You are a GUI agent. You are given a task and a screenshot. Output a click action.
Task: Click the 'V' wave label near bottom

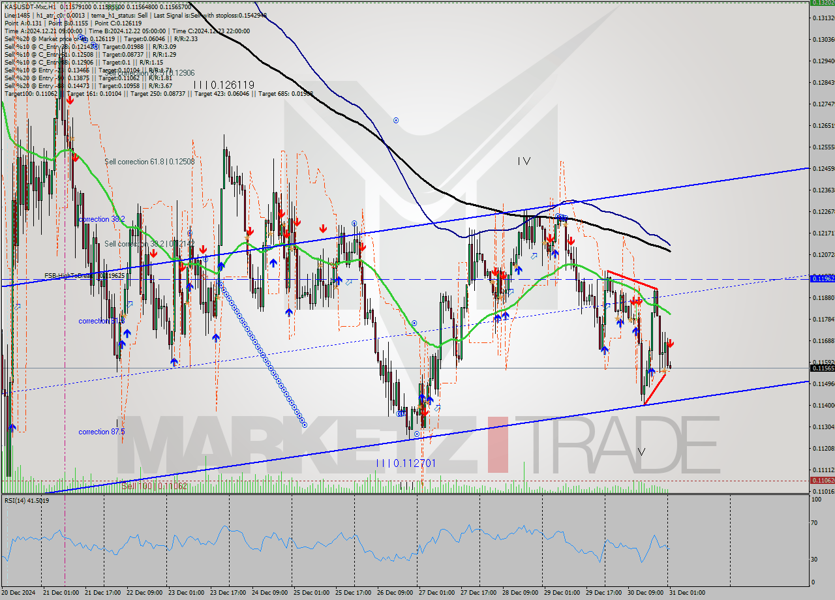(x=641, y=451)
